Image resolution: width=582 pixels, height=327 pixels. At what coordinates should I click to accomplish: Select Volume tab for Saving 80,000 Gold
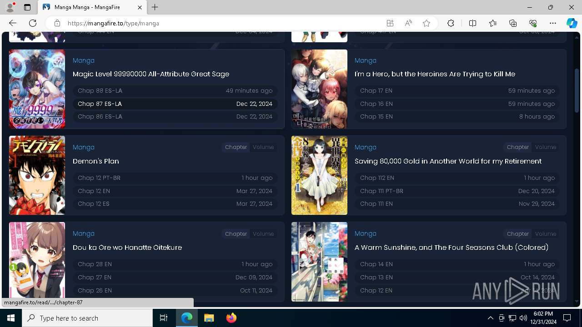546,147
